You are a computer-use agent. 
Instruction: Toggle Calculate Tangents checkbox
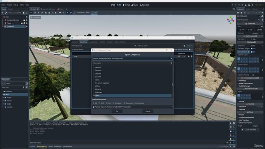tap(252, 49)
